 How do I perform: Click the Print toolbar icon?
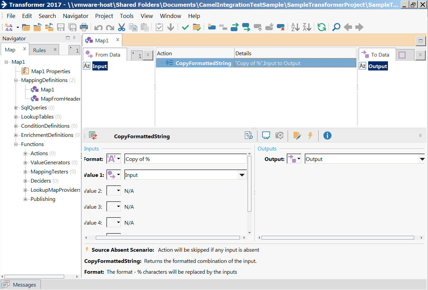click(x=84, y=27)
